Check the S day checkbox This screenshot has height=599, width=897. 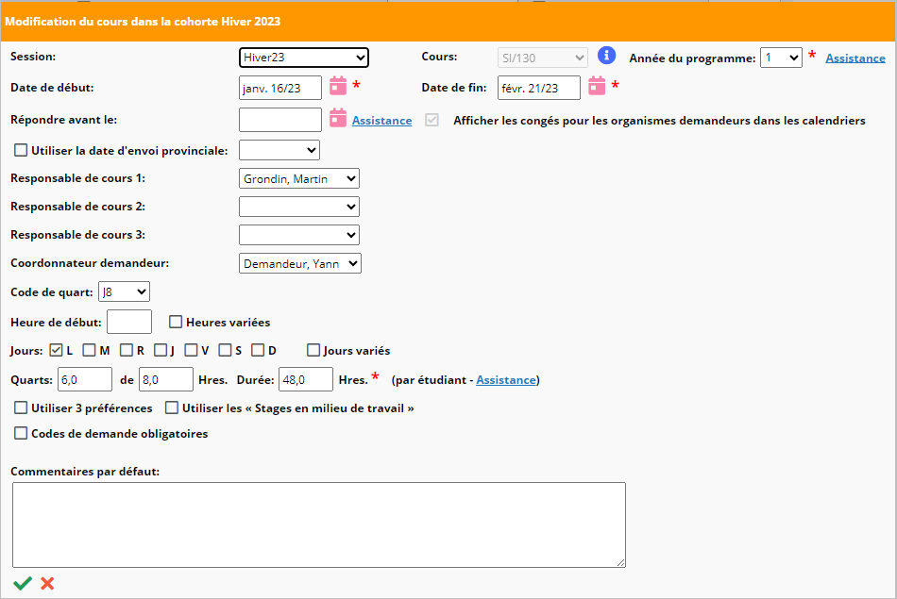[225, 350]
